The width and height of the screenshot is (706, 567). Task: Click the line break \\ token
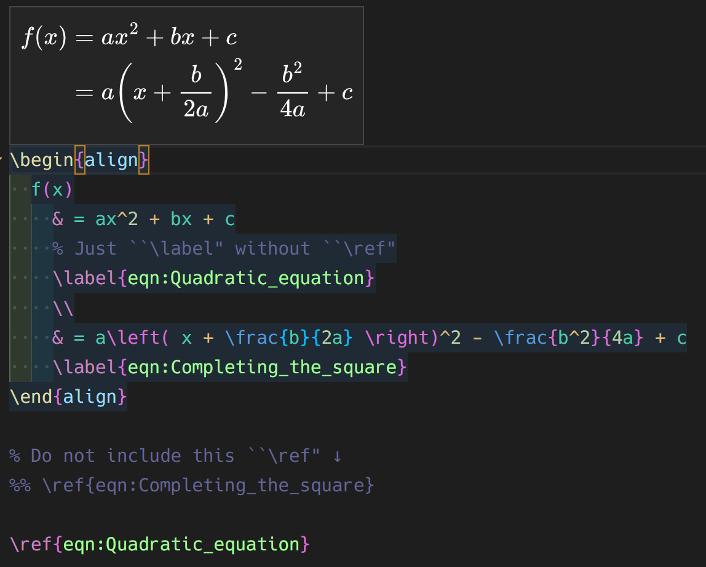point(63,307)
